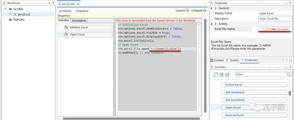This screenshot has height=120, width=294.
Task: Click the Filter input field
Action: 261,74
